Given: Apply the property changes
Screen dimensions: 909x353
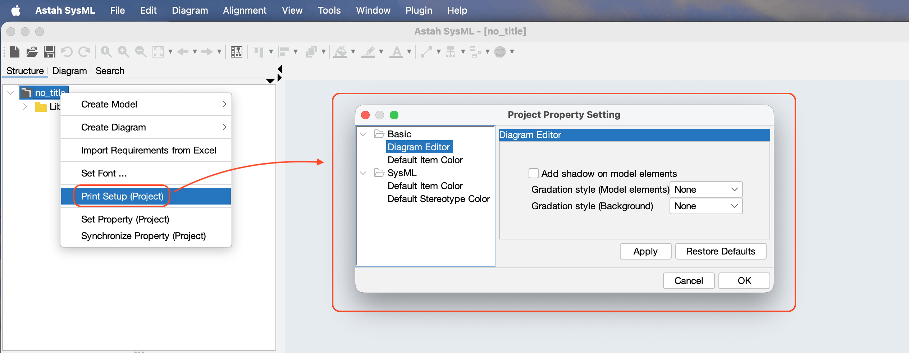Looking at the screenshot, I should pyautogui.click(x=645, y=251).
